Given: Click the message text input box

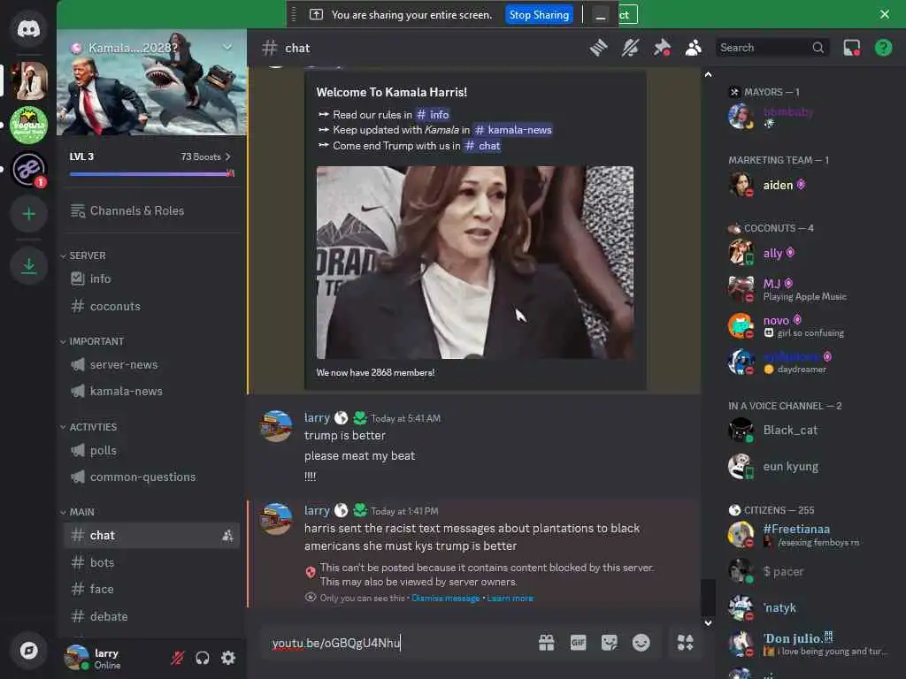Looking at the screenshot, I should pyautogui.click(x=399, y=643).
